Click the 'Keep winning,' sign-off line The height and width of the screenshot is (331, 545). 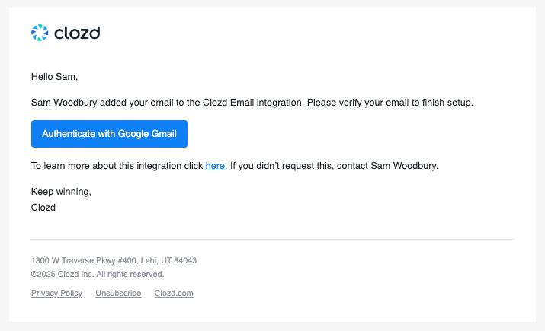(x=61, y=192)
